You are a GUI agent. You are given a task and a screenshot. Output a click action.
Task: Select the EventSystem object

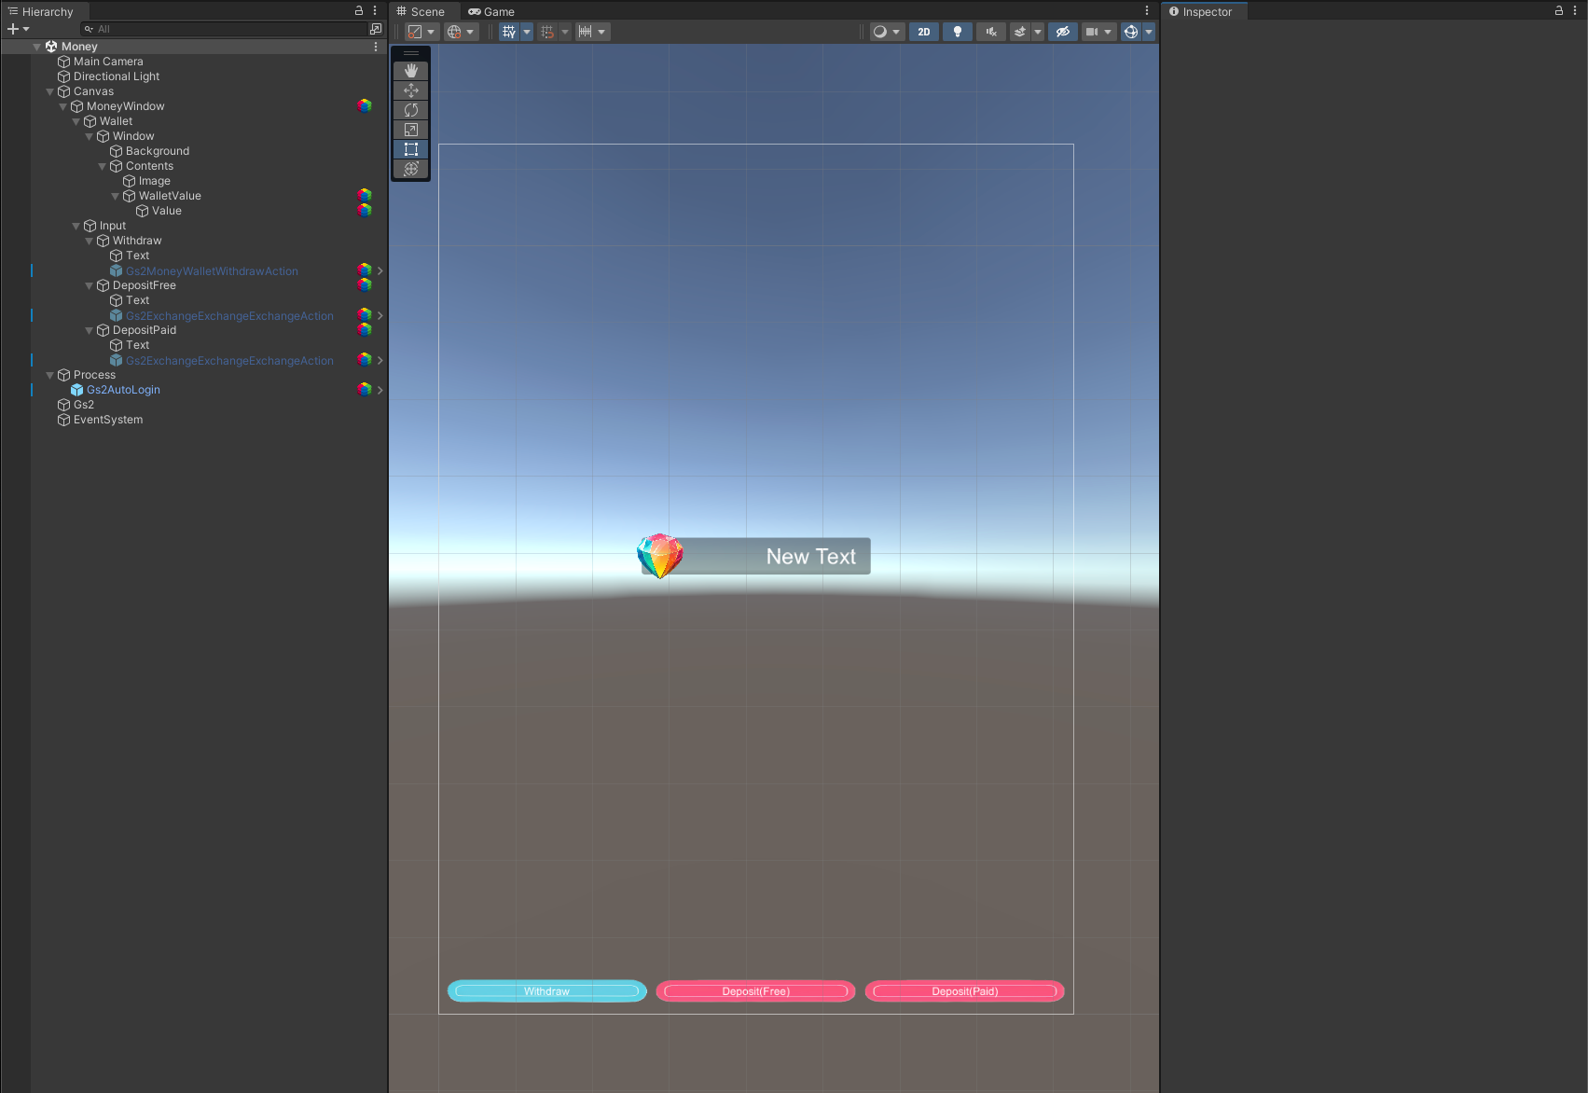coord(108,420)
